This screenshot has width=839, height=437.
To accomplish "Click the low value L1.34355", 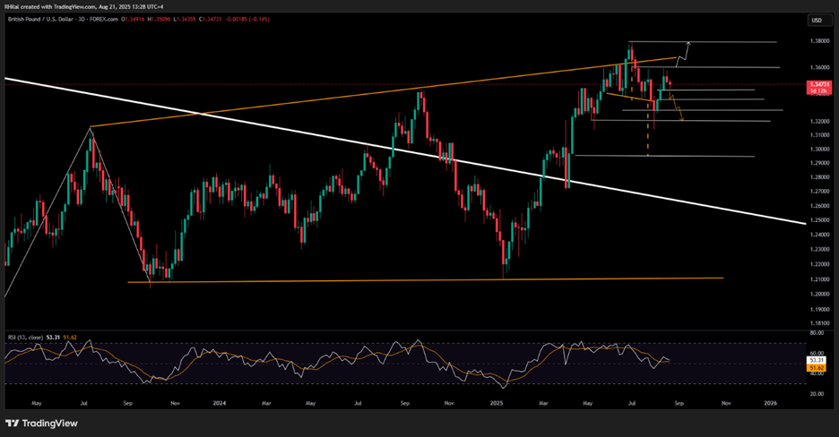I will [x=186, y=19].
